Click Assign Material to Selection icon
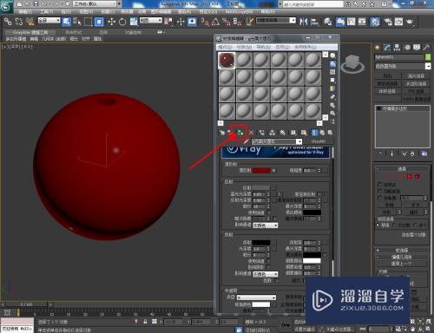The height and width of the screenshot is (333, 434). pos(240,133)
